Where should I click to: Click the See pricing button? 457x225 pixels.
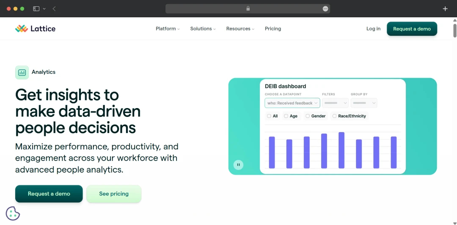click(x=114, y=194)
